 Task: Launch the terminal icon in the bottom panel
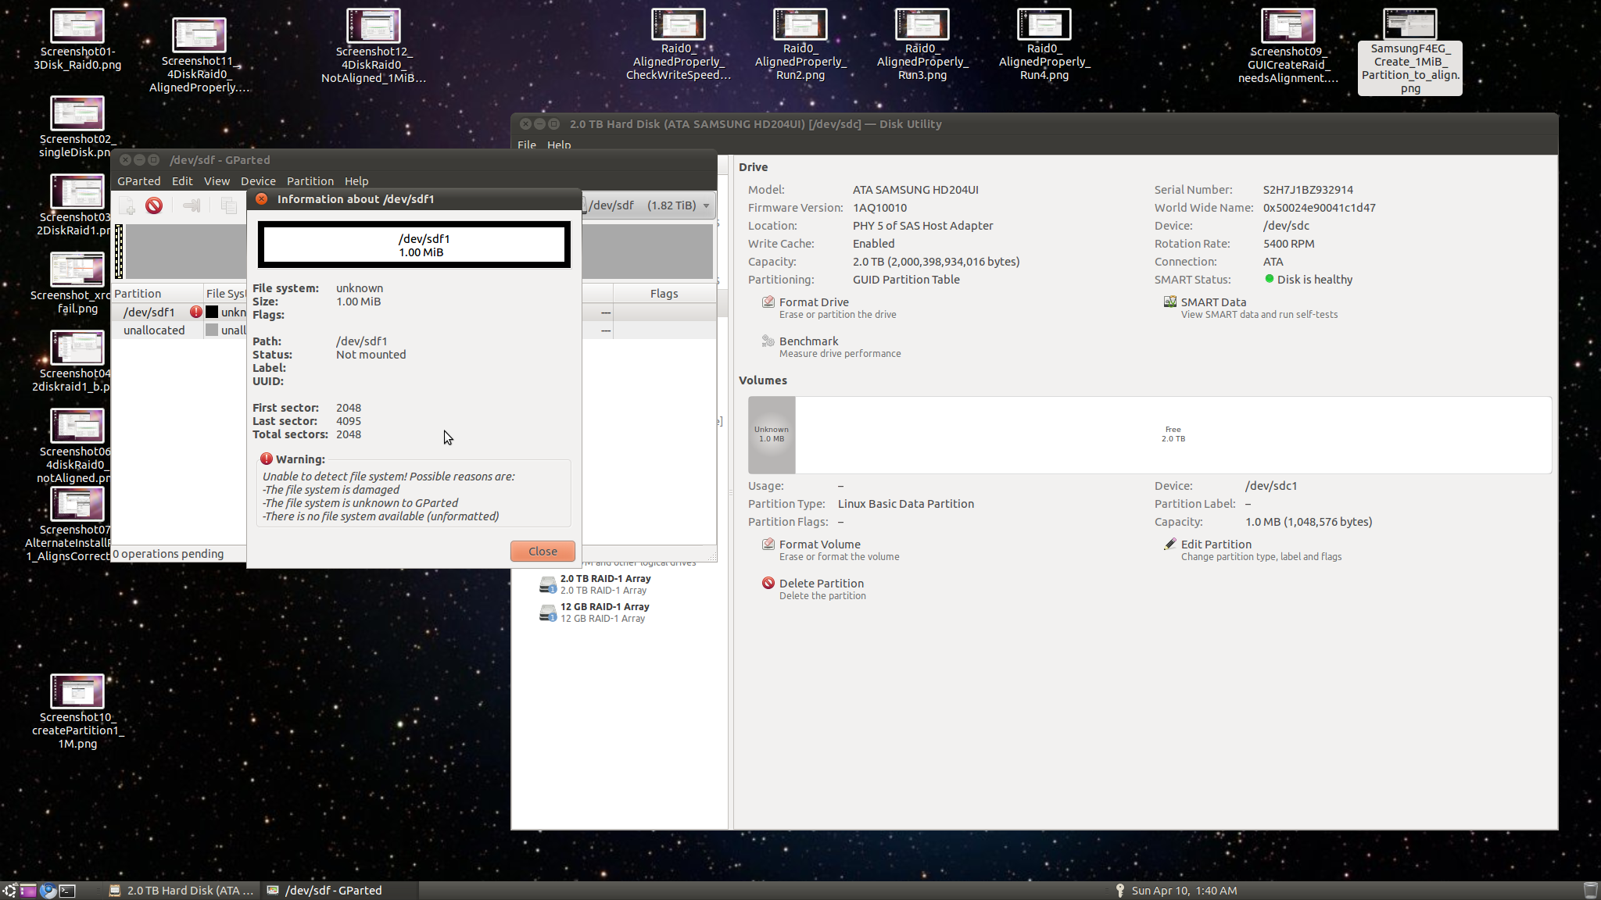[68, 891]
